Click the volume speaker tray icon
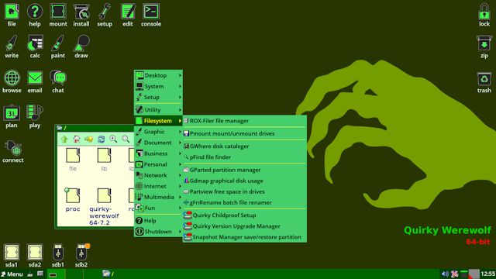The height and width of the screenshot is (279, 496). pos(445,274)
